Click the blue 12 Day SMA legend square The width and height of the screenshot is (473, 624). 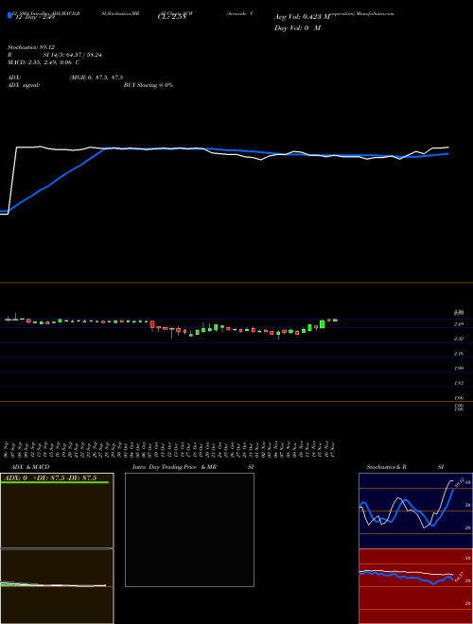coord(9,16)
